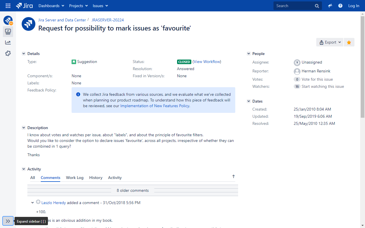Click Herman Rensink reporter avatar
The image size is (365, 228).
(297, 71)
